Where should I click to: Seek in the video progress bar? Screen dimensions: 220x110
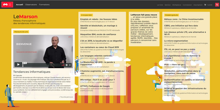[x=42, y=65]
